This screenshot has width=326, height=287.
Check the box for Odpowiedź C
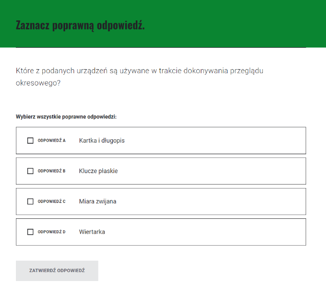[x=30, y=201]
